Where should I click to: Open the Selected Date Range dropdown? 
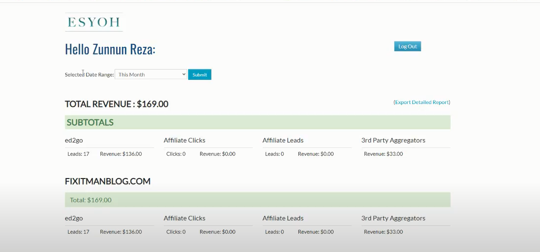(151, 74)
